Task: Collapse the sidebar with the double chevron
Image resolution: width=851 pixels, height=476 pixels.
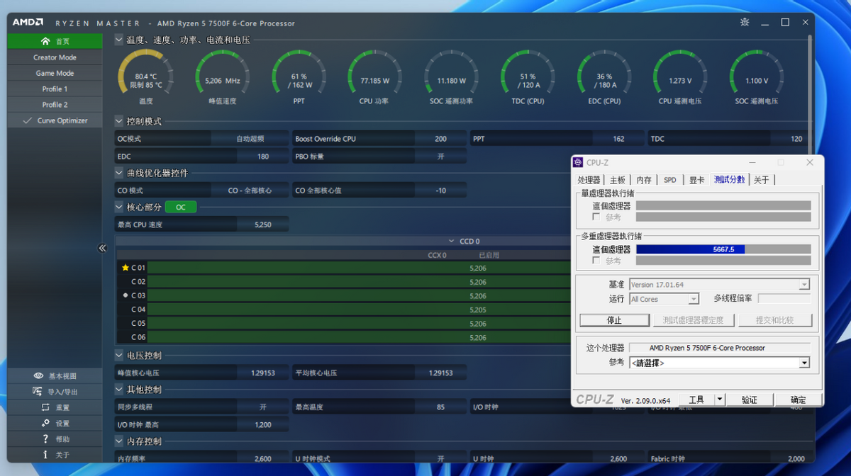Action: click(x=102, y=248)
